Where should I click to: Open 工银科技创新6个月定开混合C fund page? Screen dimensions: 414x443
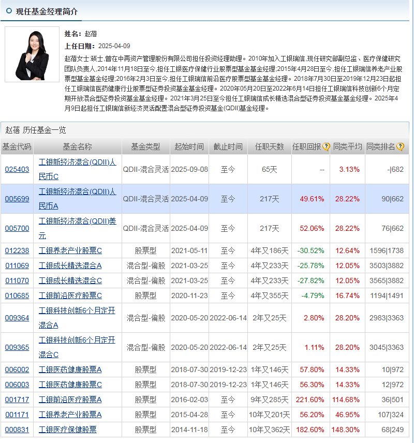pyautogui.click(x=77, y=347)
